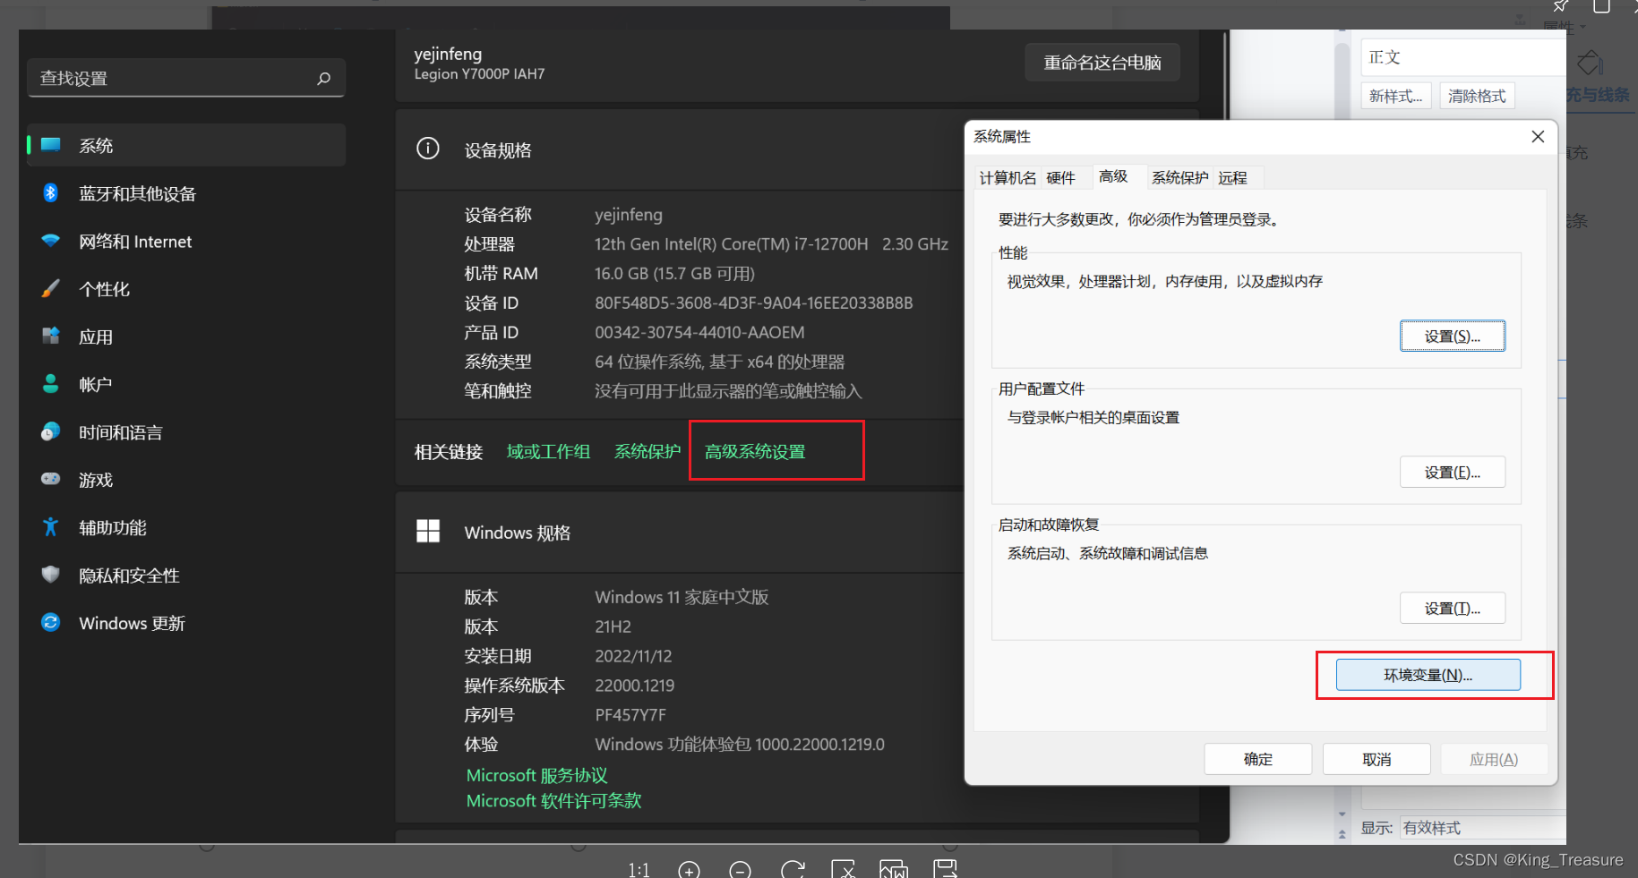The height and width of the screenshot is (878, 1638).
Task: Click 清除格式 button in background window
Action: tap(1477, 96)
